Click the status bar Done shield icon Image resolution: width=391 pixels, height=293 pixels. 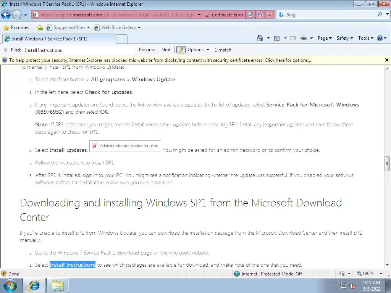[4, 274]
